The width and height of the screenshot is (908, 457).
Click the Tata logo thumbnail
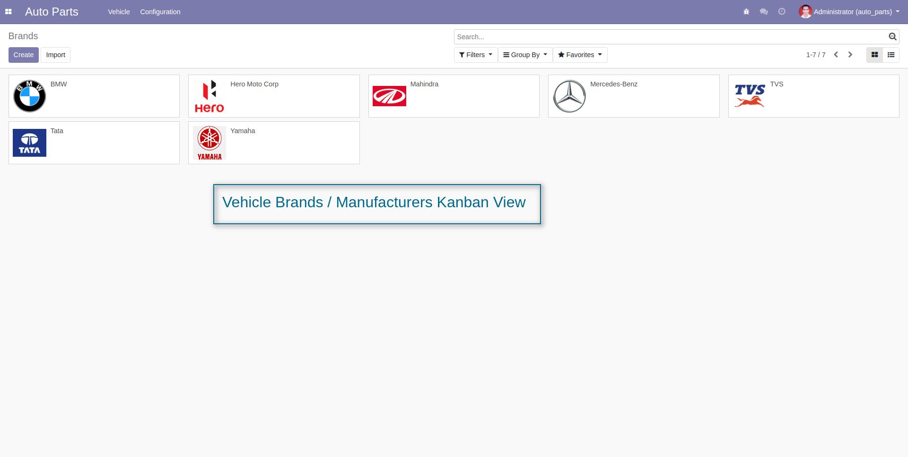pyautogui.click(x=29, y=143)
